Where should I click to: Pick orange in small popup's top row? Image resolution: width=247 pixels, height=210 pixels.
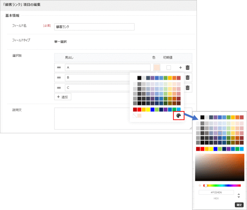174,78
